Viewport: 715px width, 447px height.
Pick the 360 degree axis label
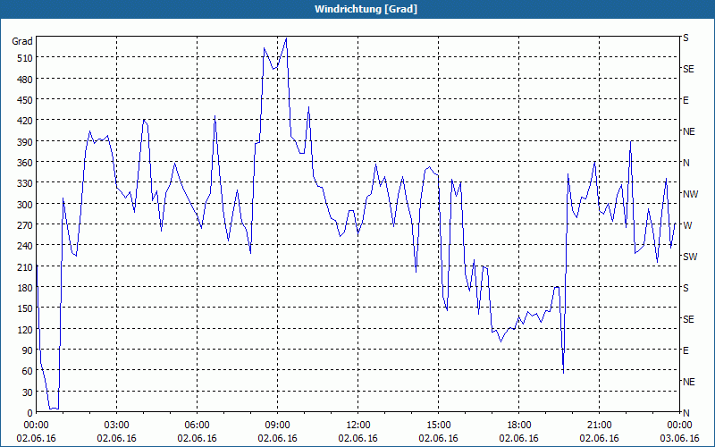pyautogui.click(x=25, y=163)
